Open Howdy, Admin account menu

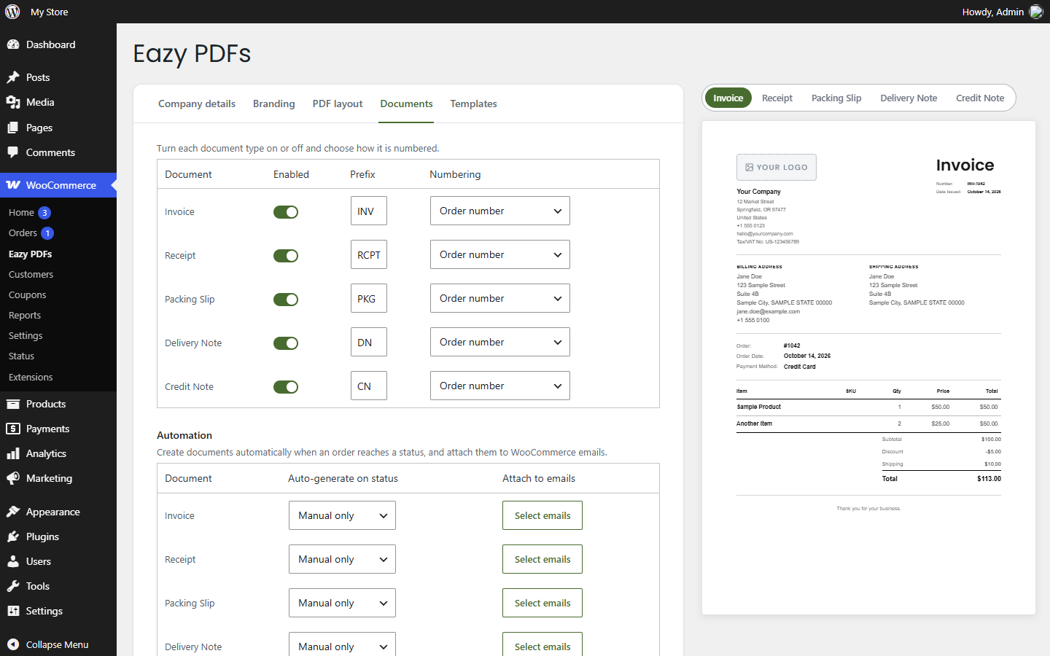(1003, 12)
